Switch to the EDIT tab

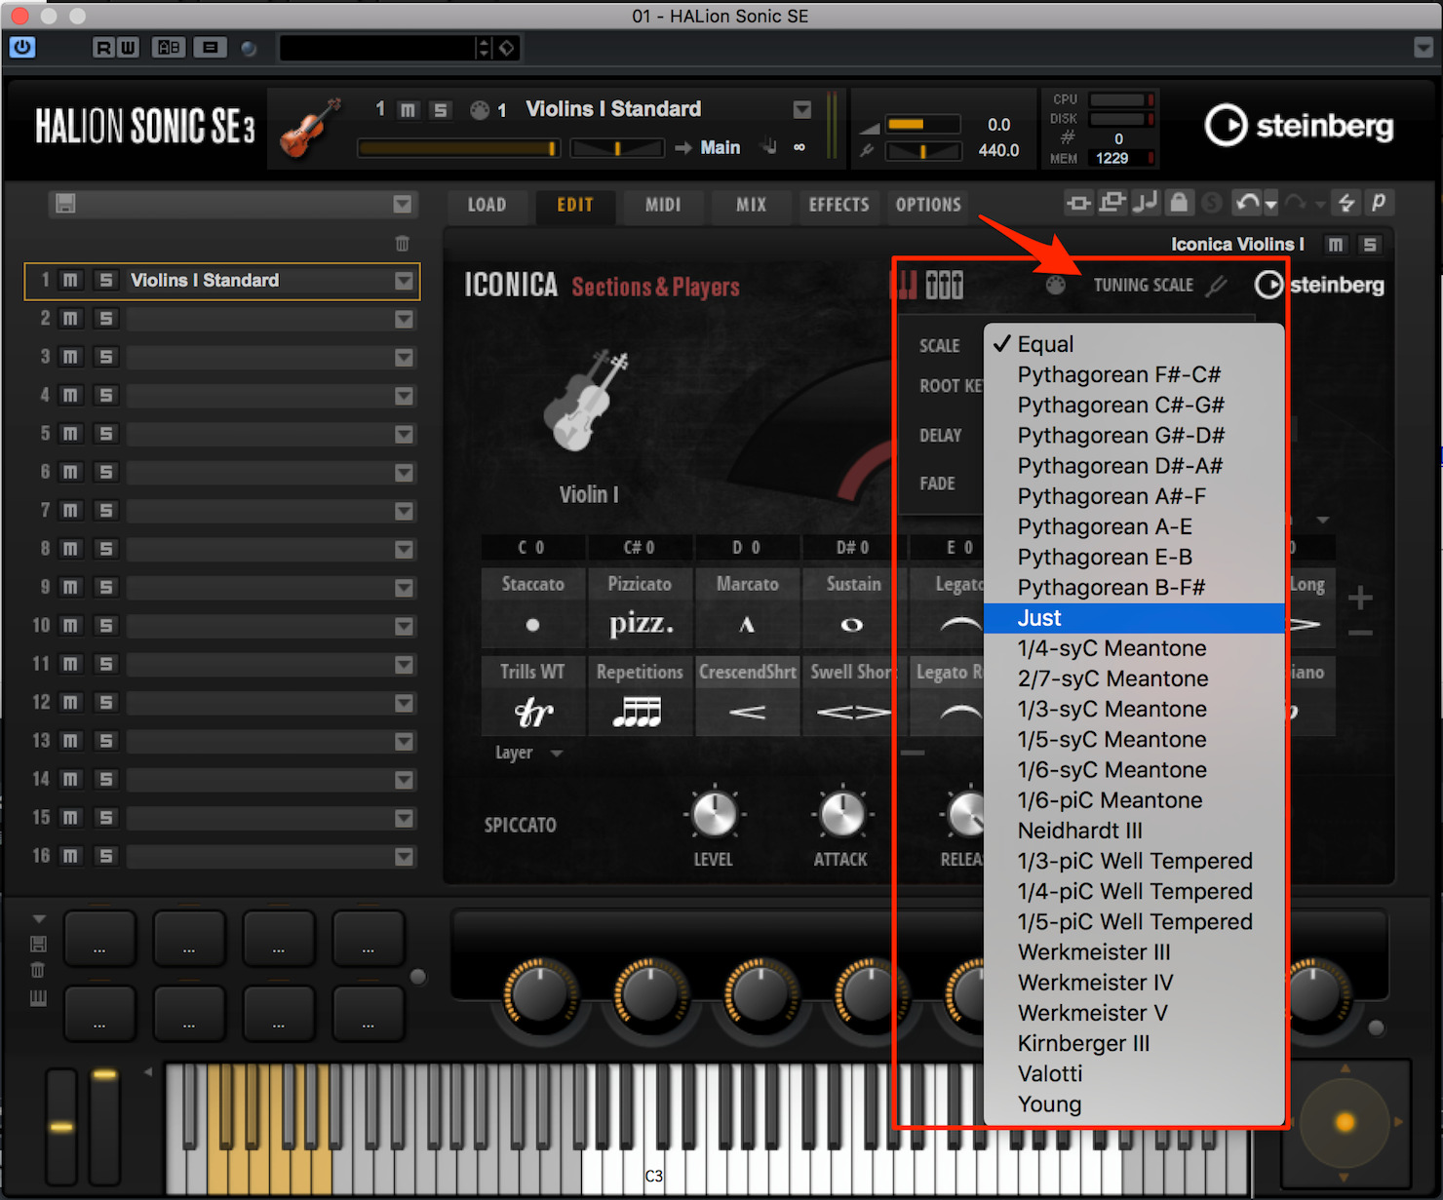[575, 205]
